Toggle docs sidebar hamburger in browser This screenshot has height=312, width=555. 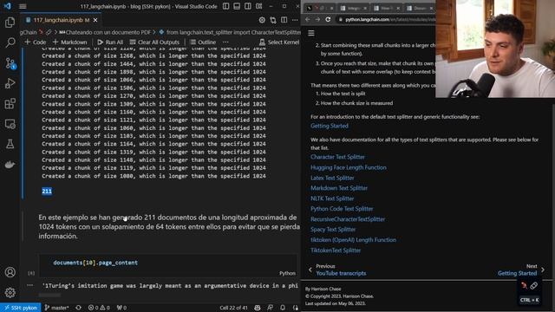[x=311, y=33]
